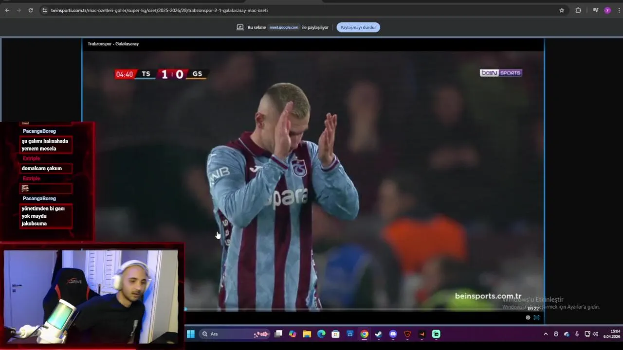Toggle video player fullscreen
The width and height of the screenshot is (623, 350).
[536, 317]
